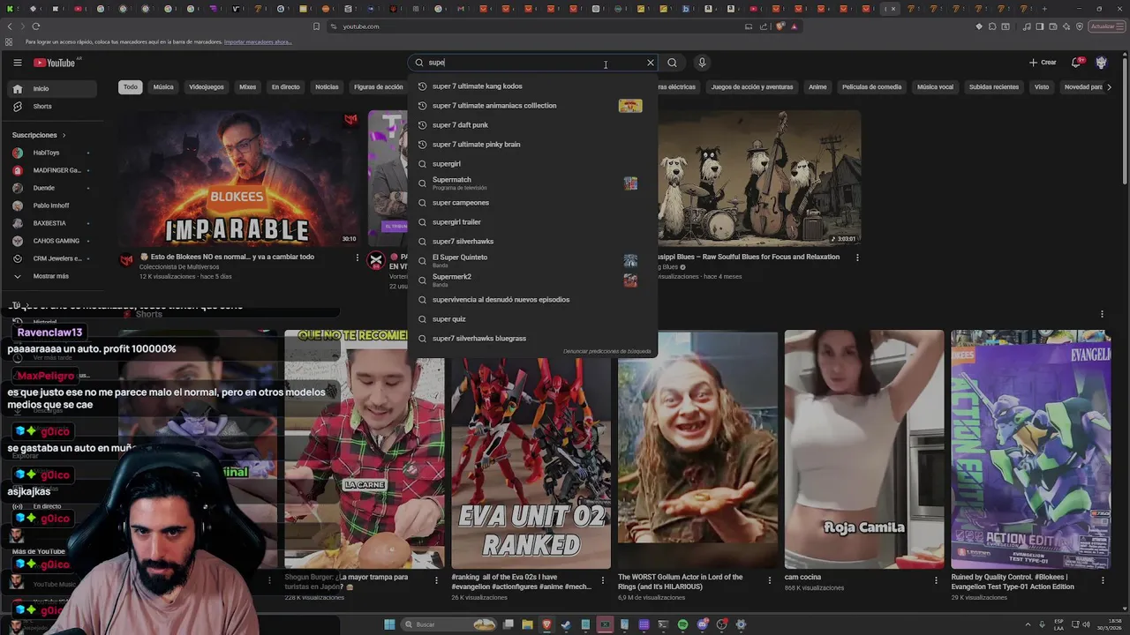Open the CAHOS GAMING subscription channel
Viewport: 1130px width, 635px height.
53,241
